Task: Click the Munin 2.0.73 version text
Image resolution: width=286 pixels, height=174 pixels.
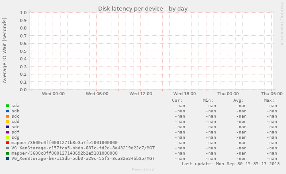Action: tap(143, 169)
